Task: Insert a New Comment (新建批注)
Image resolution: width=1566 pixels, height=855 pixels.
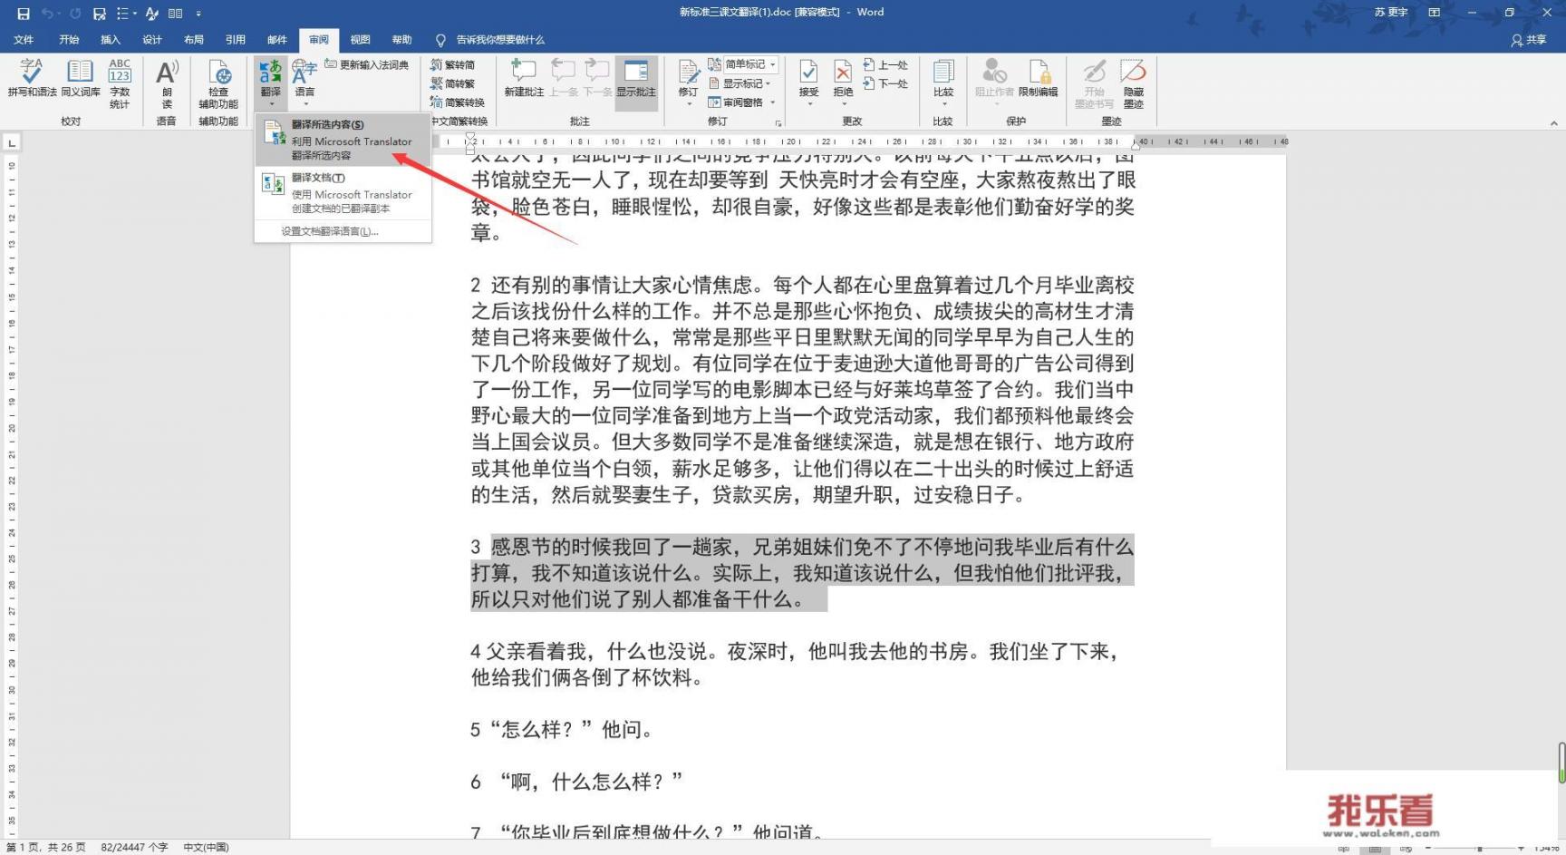Action: point(524,79)
